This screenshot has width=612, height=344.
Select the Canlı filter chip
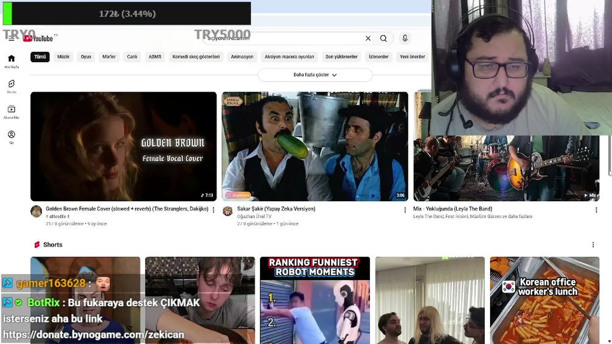[132, 57]
